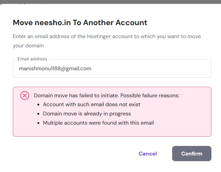Click bullet beside "Account with such email" line
The image size is (221, 172).
[x=38, y=105]
